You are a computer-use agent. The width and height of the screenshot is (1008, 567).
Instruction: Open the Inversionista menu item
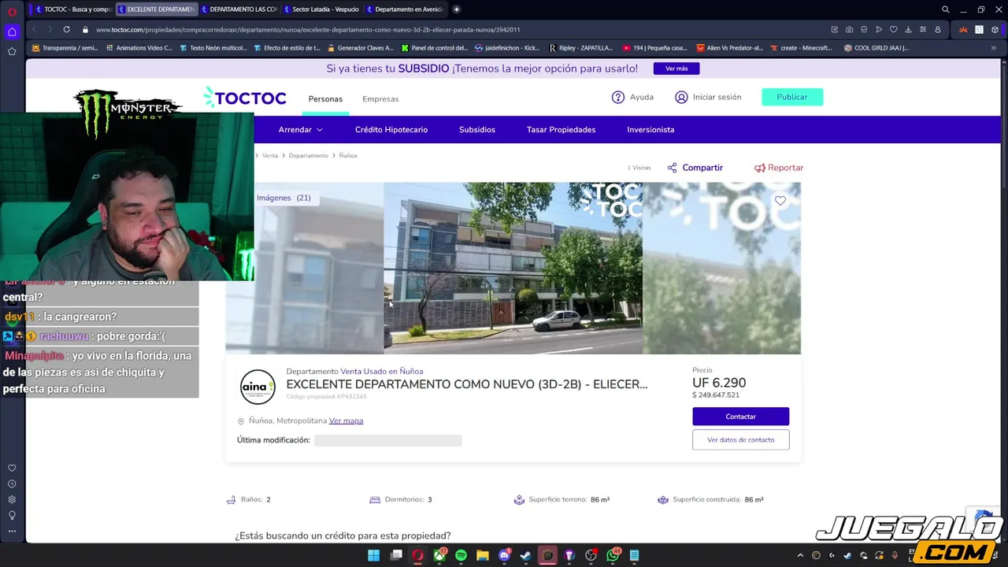pyautogui.click(x=650, y=130)
